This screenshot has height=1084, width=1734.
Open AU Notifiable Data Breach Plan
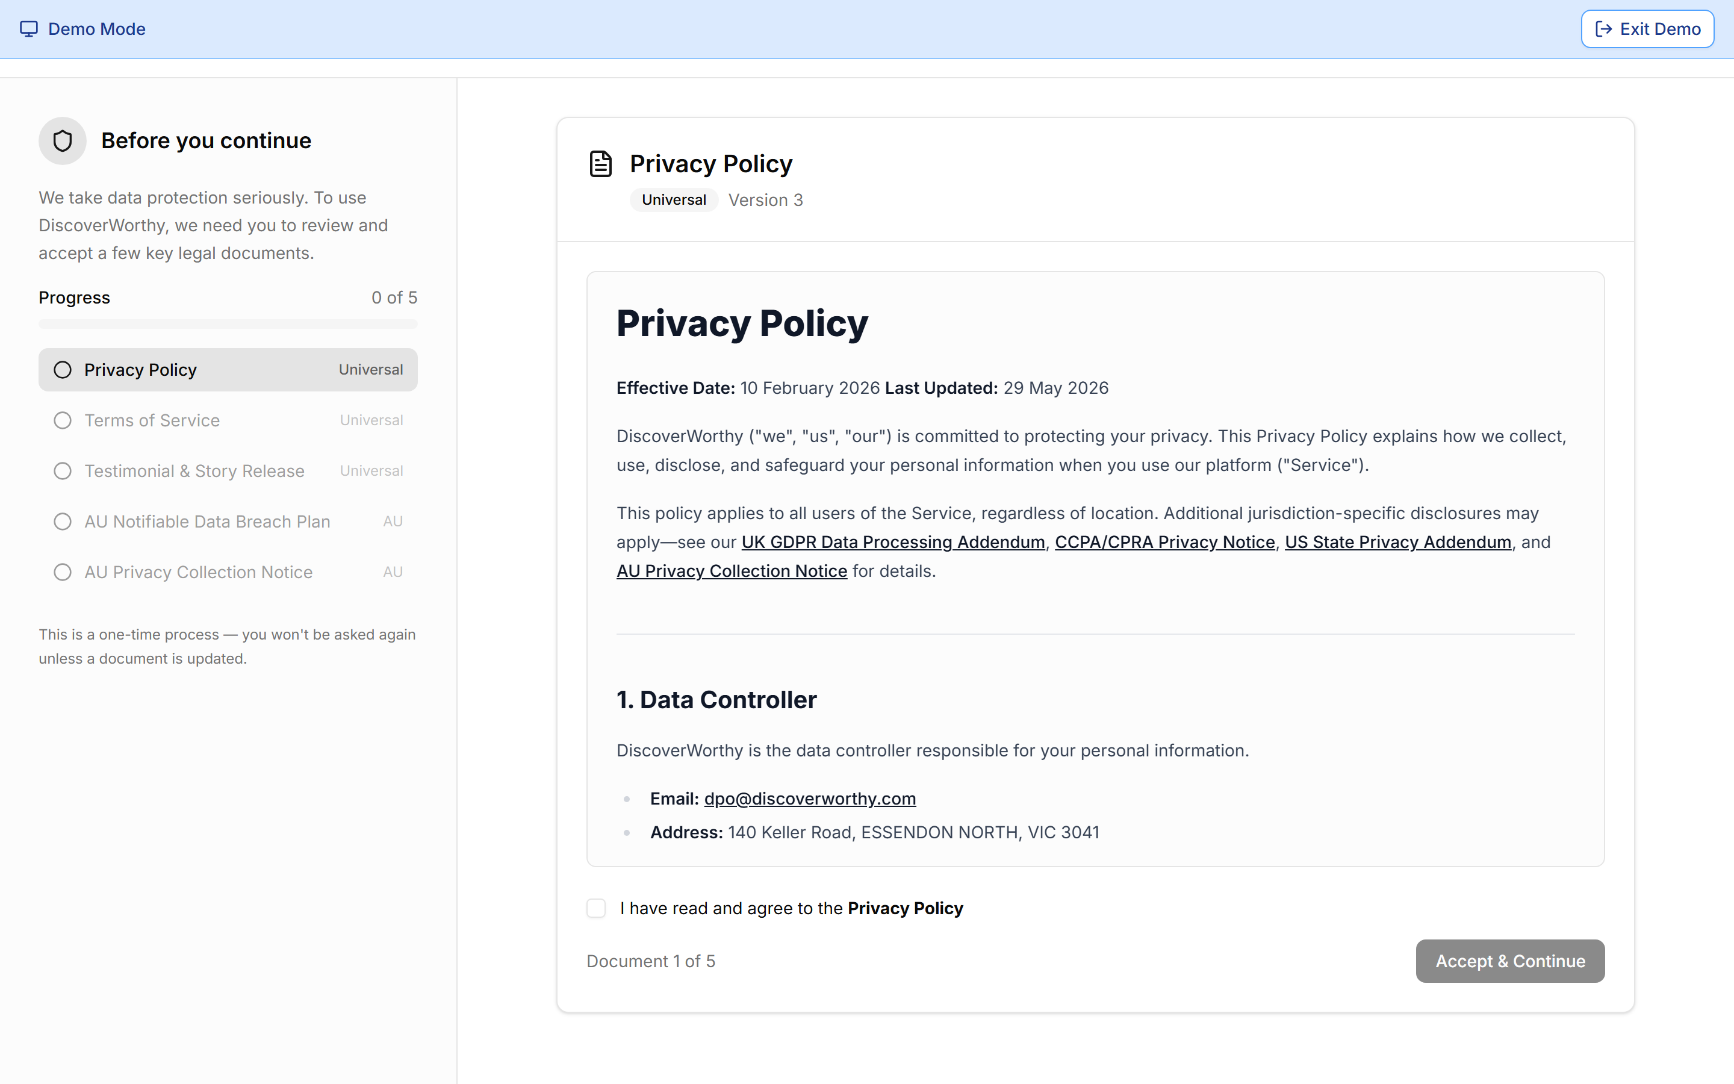pyautogui.click(x=228, y=521)
